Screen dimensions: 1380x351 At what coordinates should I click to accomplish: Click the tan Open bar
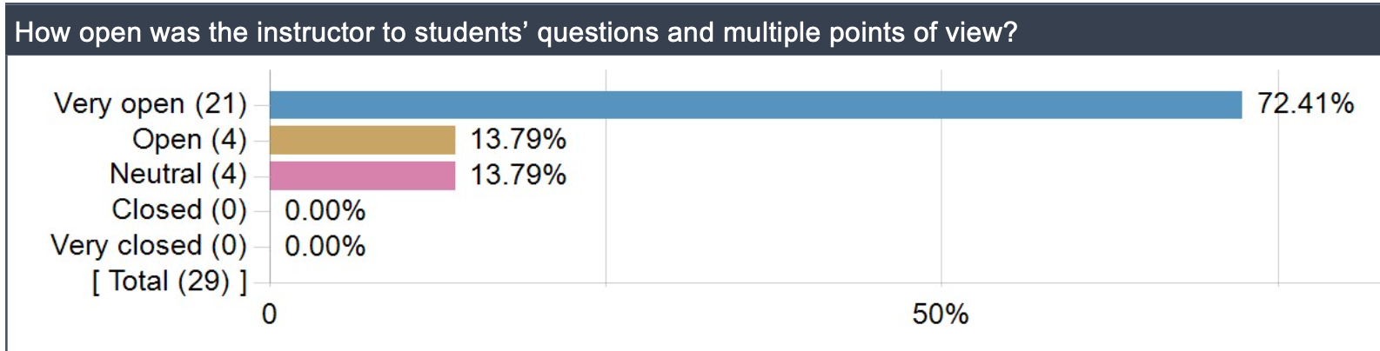point(362,140)
